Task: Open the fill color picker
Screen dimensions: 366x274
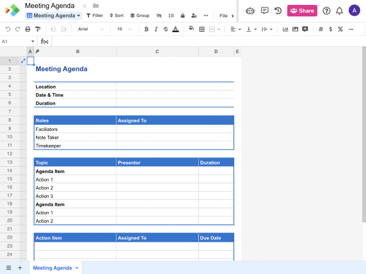Action: click(x=192, y=29)
